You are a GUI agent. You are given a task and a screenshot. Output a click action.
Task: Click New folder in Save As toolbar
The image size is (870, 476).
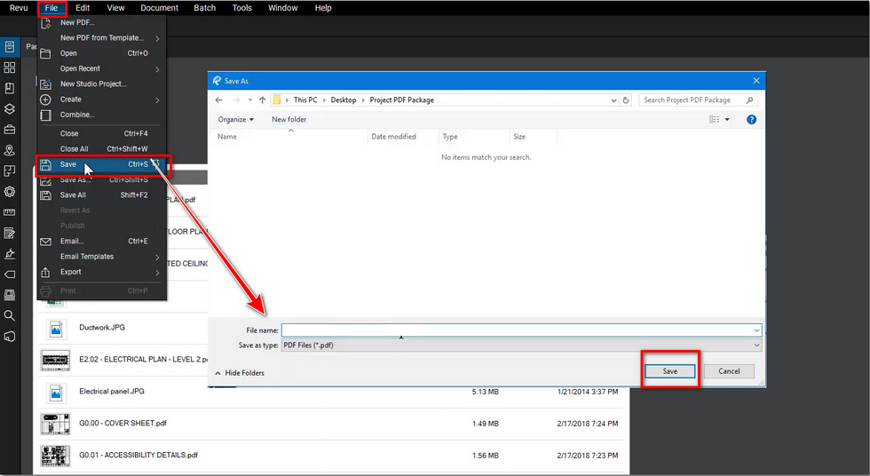[x=289, y=119]
